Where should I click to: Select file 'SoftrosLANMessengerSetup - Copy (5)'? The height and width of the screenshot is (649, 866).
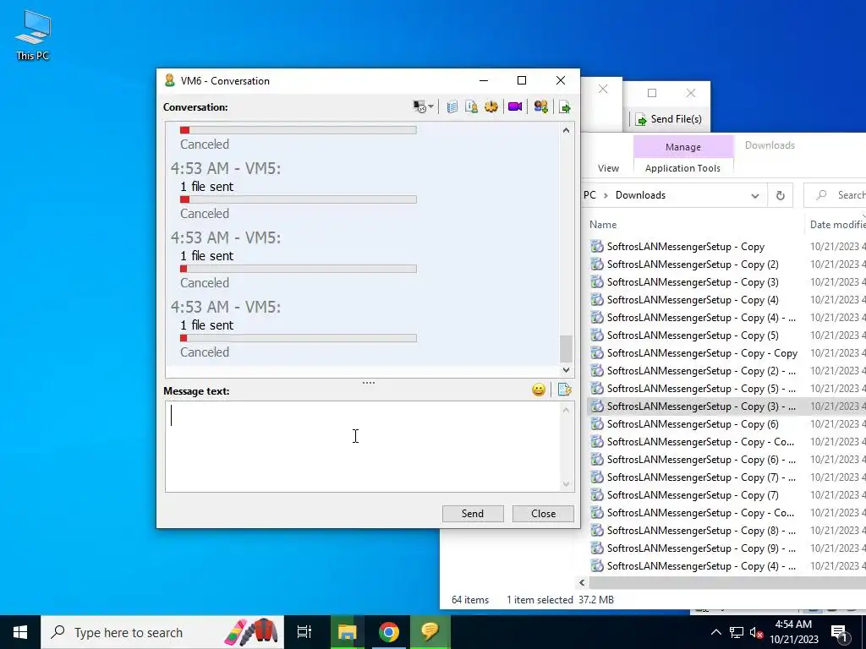(693, 335)
